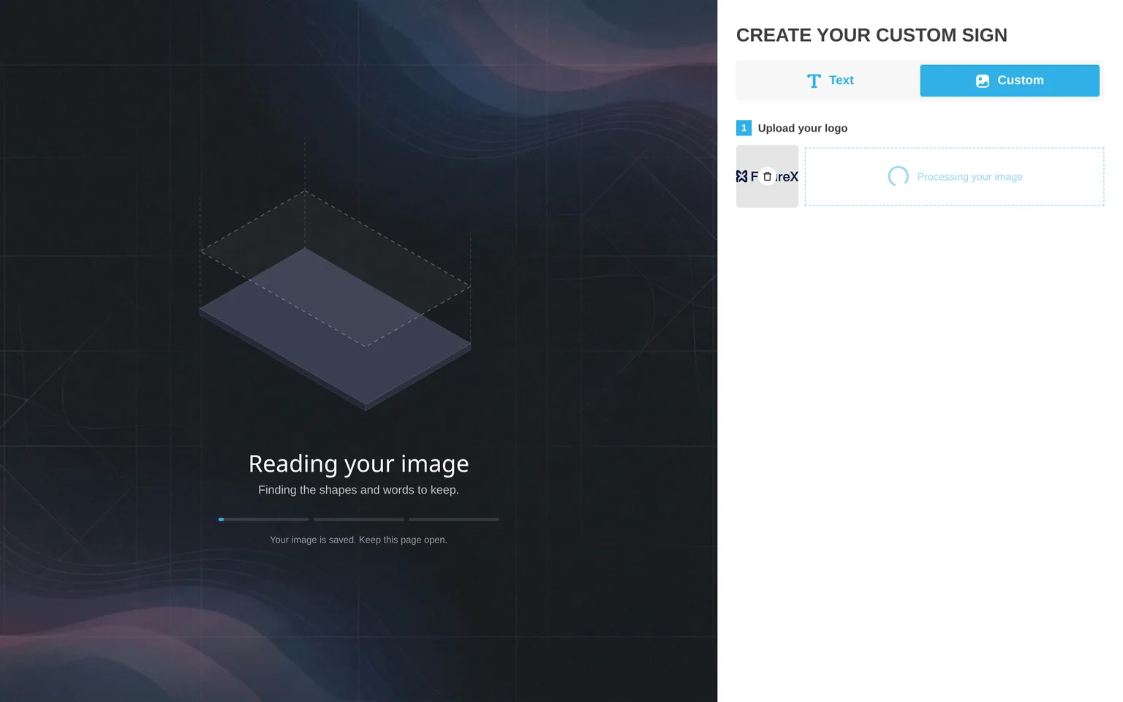Viewport: 1123px width, 702px height.
Task: Switch to the Text tab
Action: pos(830,80)
